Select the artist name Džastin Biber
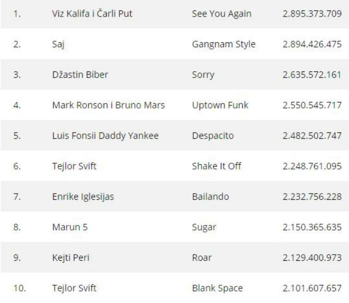 coord(80,75)
